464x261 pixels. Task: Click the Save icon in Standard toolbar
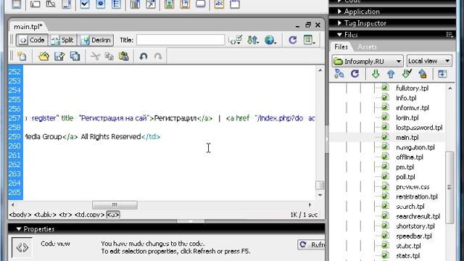coord(59,56)
